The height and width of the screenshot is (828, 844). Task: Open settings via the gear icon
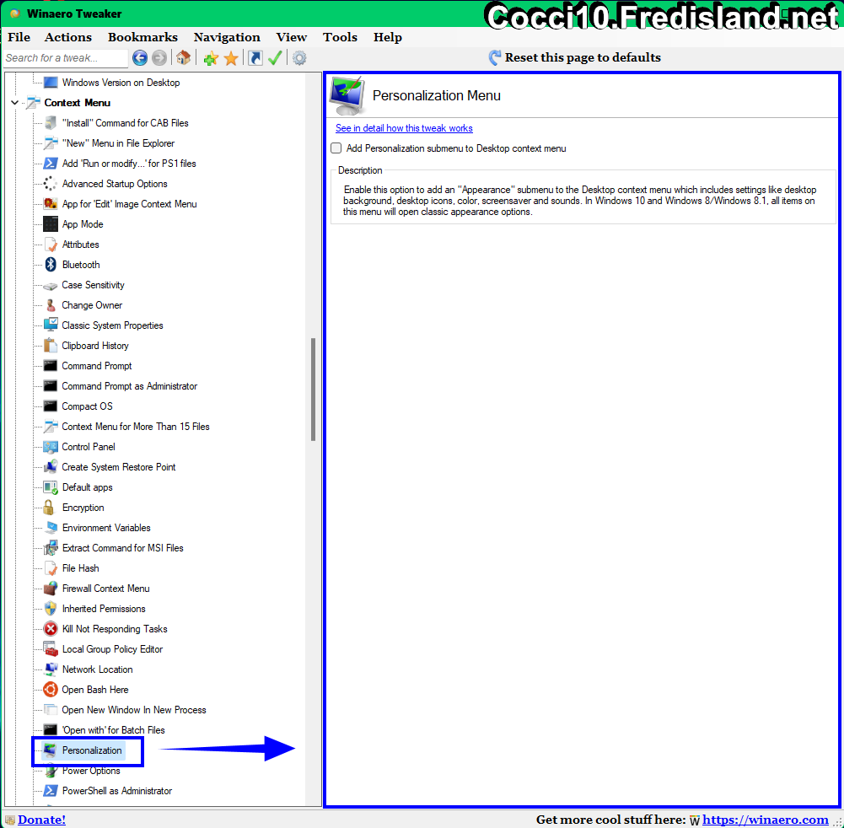[x=299, y=57]
